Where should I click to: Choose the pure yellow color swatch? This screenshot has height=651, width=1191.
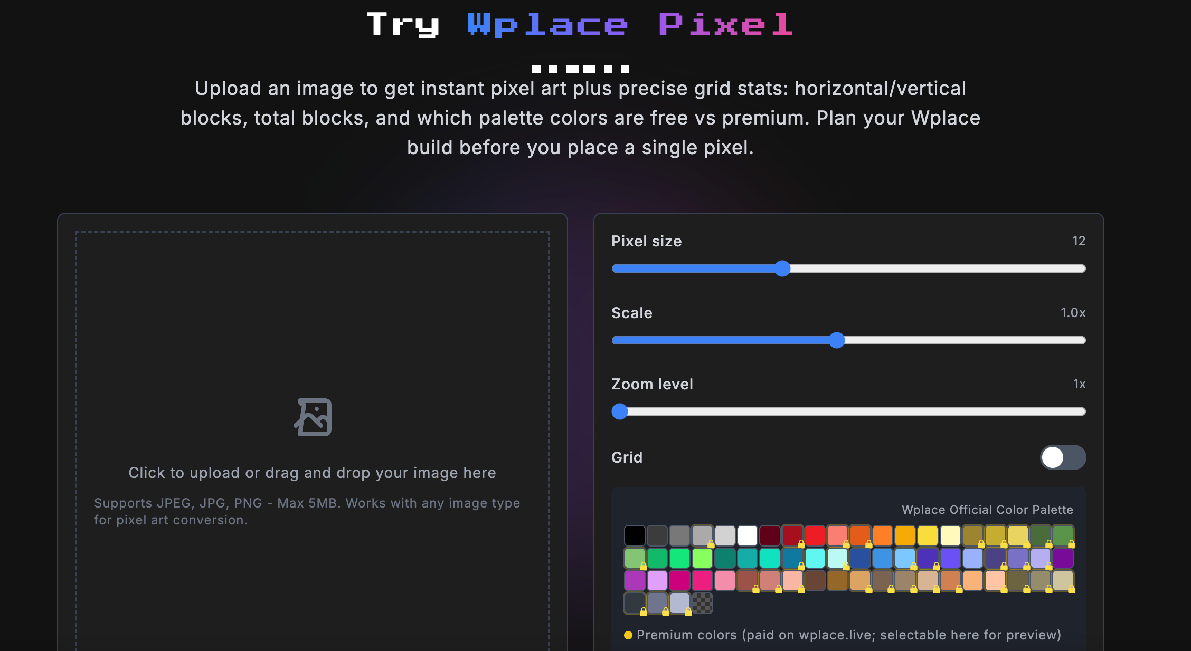pos(928,536)
